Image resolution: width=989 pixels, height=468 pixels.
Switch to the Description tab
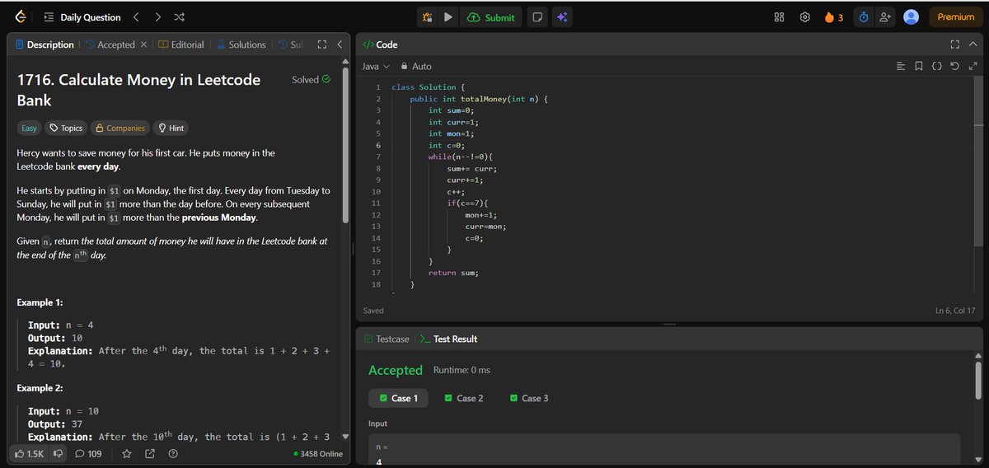[x=45, y=44]
